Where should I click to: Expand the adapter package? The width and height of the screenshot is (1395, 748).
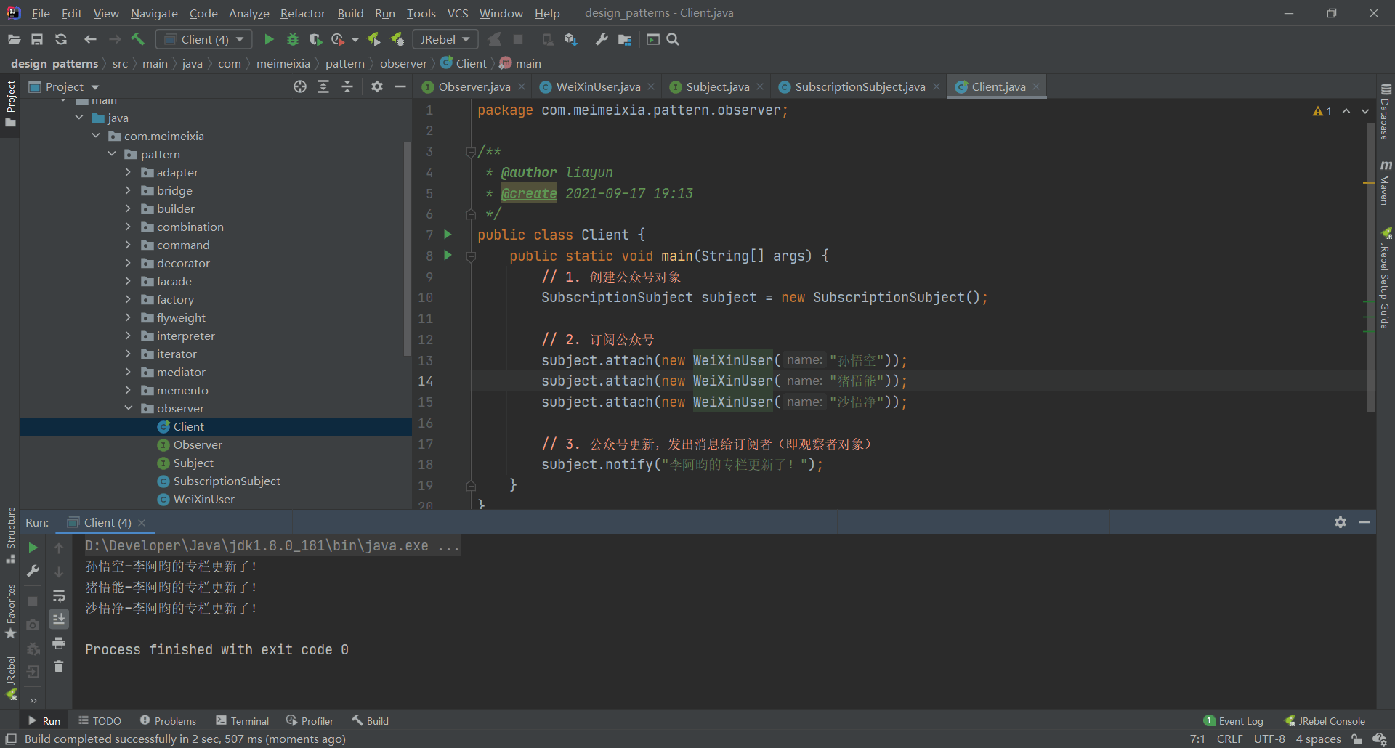[x=128, y=172]
